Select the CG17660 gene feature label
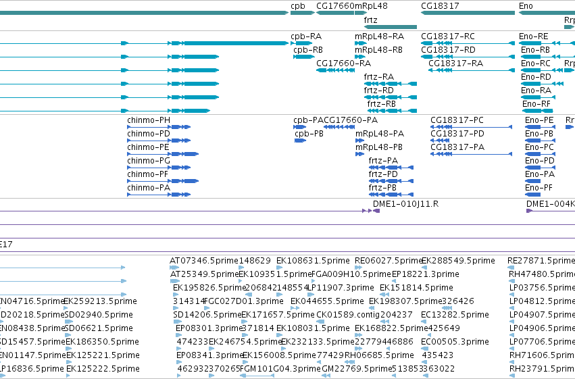This screenshot has width=575, height=379. 335,6
